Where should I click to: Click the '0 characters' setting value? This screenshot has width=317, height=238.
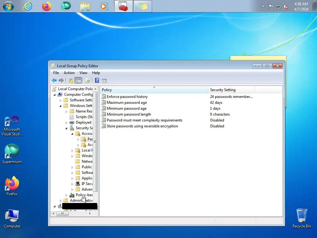[x=220, y=114]
